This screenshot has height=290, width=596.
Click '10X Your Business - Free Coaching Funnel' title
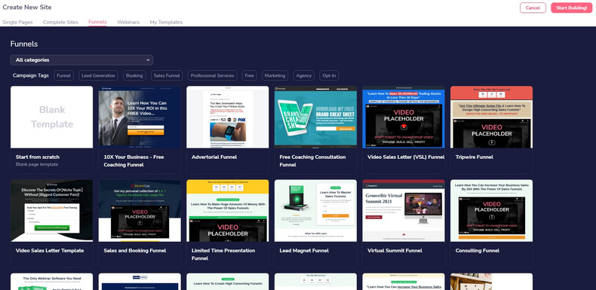tap(134, 161)
